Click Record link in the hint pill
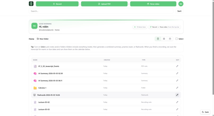The height and width of the screenshot is (116, 214). (155, 27)
